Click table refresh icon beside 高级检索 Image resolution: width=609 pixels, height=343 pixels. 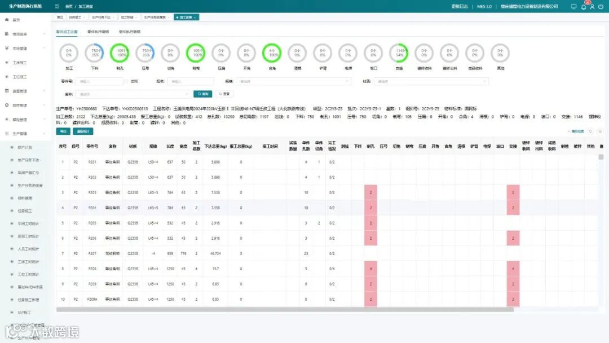click(x=591, y=131)
